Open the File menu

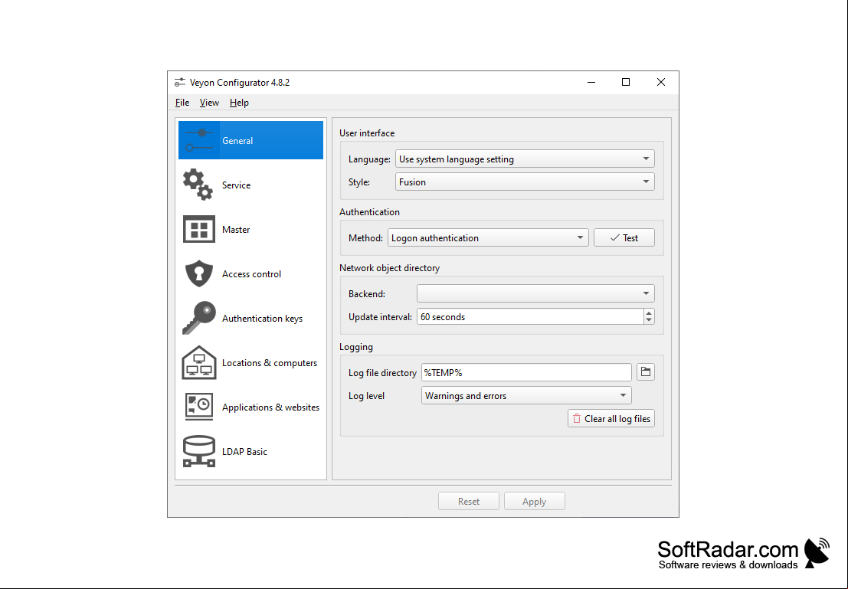click(x=182, y=103)
